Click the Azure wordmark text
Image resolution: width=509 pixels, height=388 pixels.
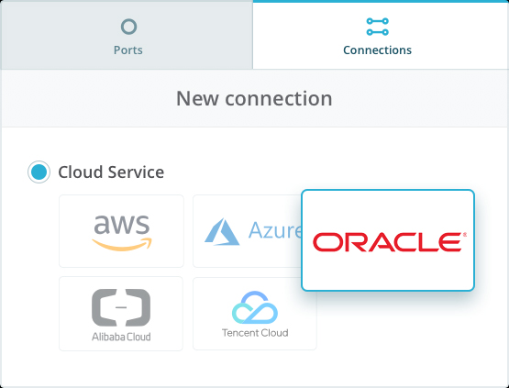pyautogui.click(x=275, y=230)
